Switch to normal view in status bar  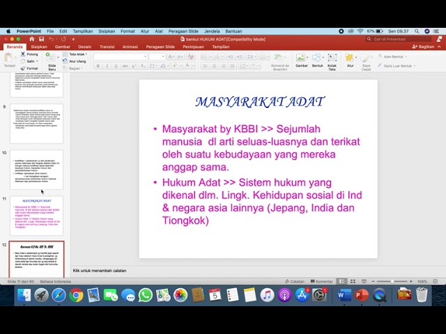(341, 281)
